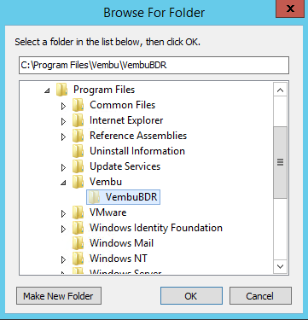
Task: Click the VMware folder icon
Action: [78, 212]
